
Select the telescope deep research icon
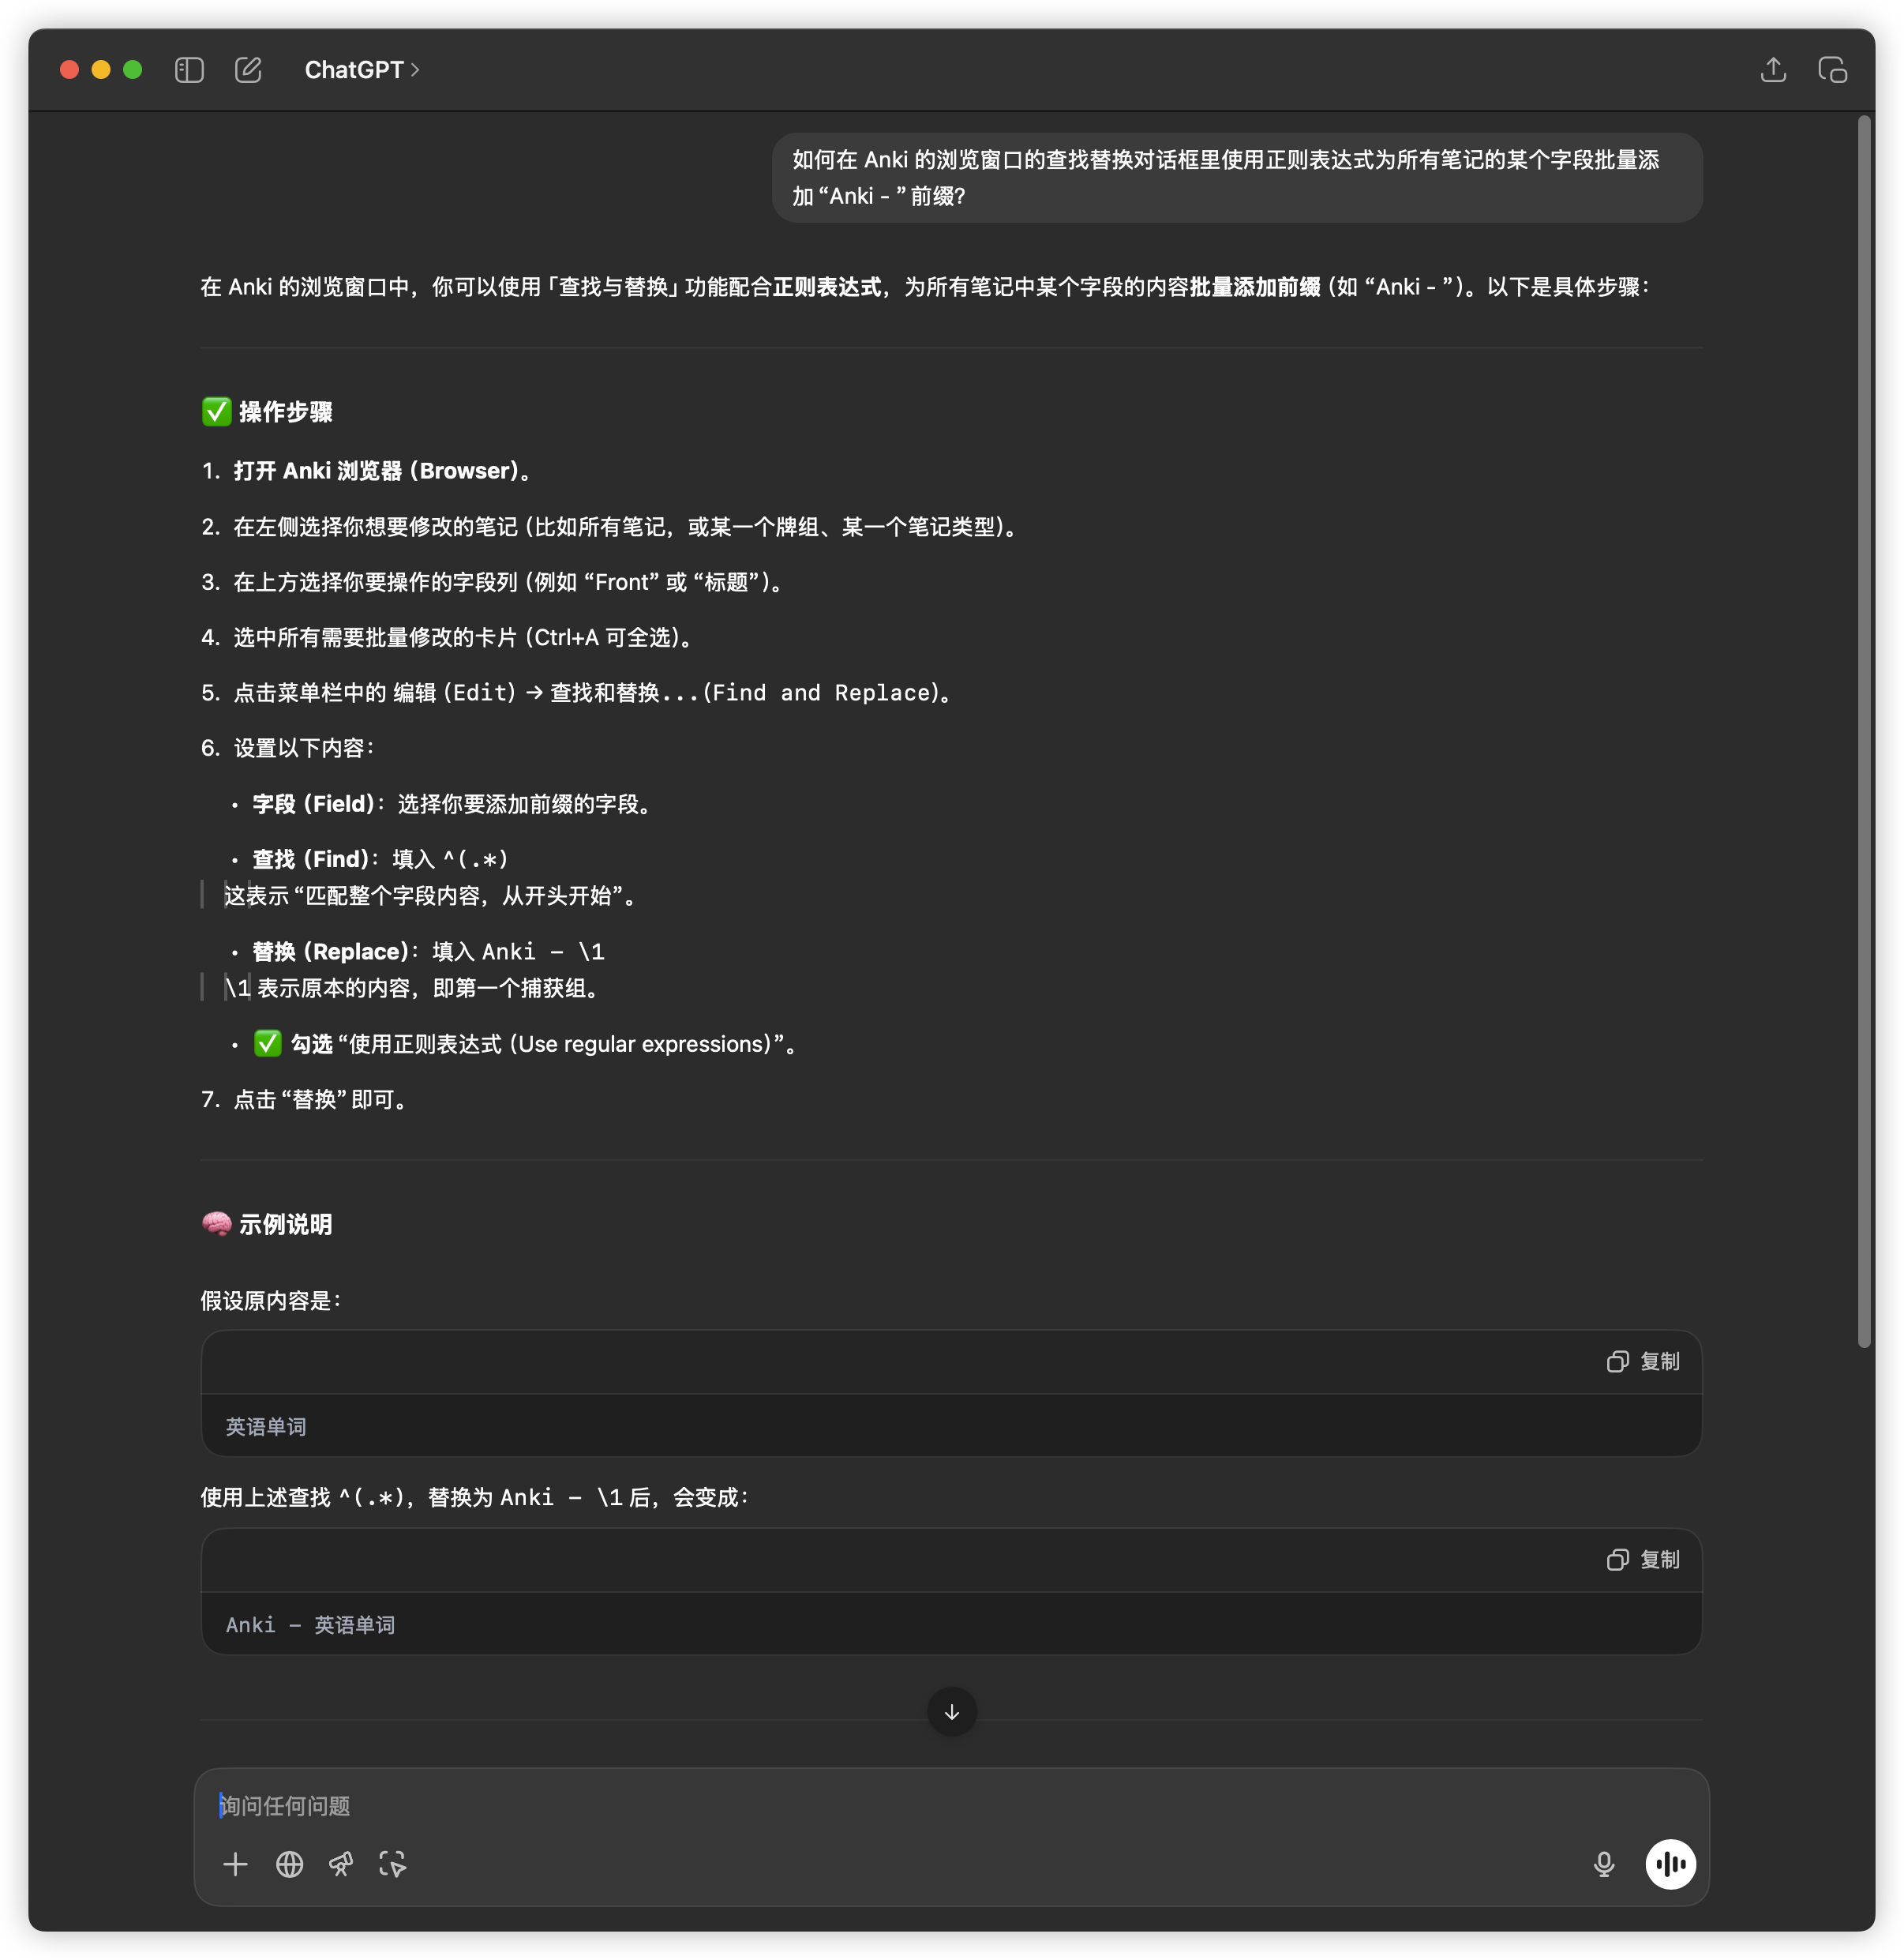[341, 1864]
